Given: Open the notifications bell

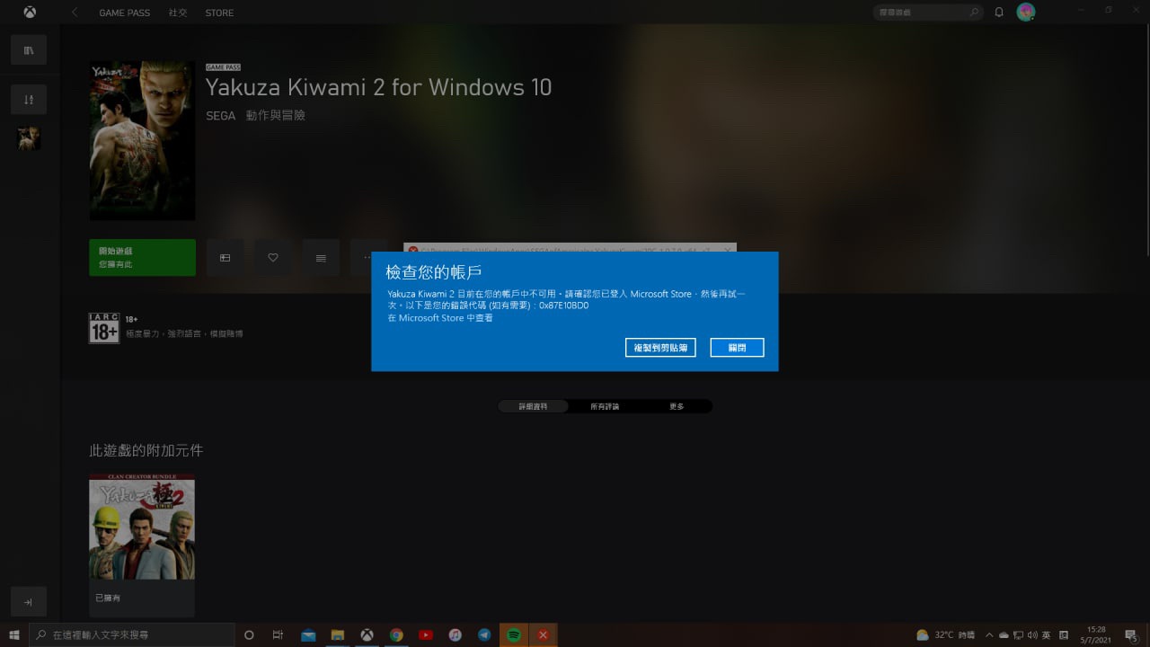Looking at the screenshot, I should [999, 13].
